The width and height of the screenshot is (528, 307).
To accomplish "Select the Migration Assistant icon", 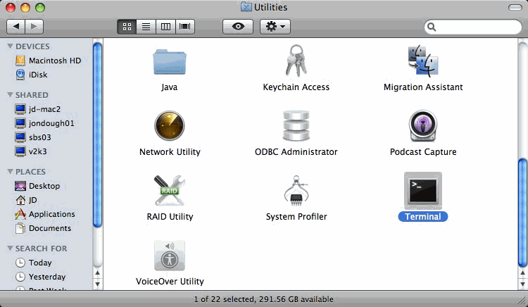I will [423, 61].
